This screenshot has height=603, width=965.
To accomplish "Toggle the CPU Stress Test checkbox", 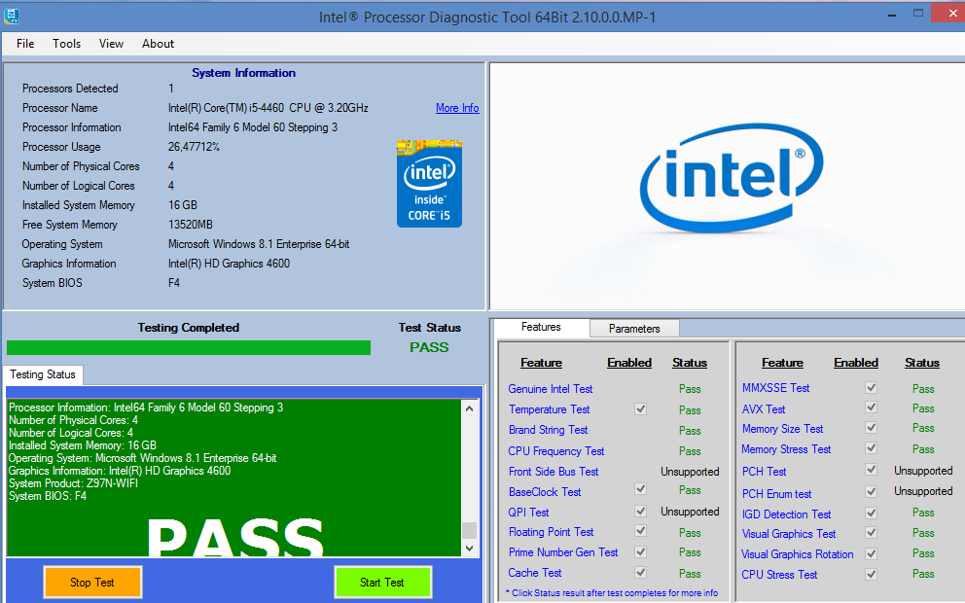I will pyautogui.click(x=871, y=574).
